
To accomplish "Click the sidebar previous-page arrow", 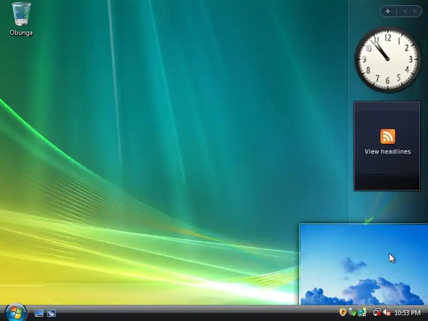I will tap(404, 11).
